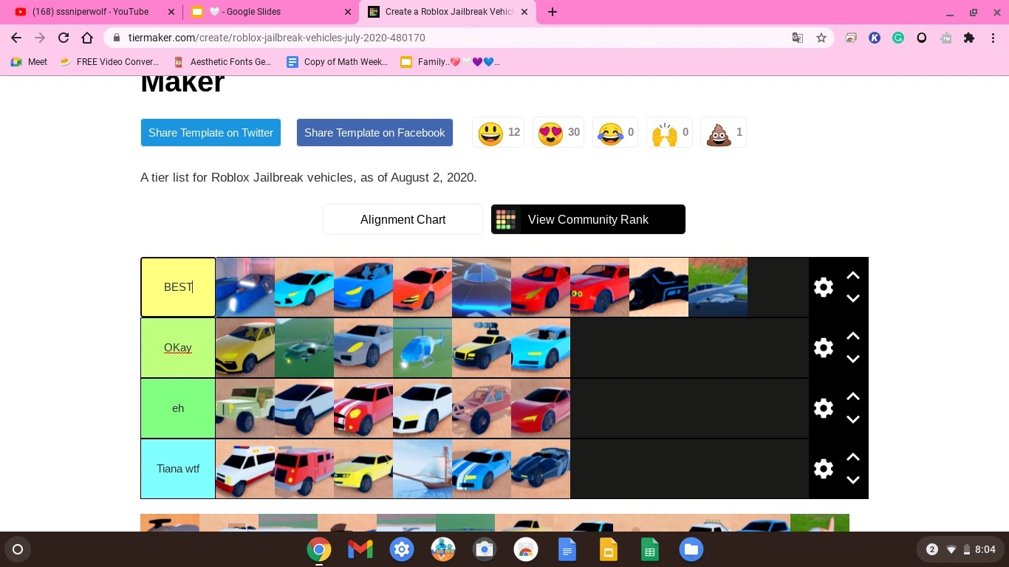Open Grammarly extension icon
Image resolution: width=1009 pixels, height=567 pixels.
pyautogui.click(x=898, y=38)
